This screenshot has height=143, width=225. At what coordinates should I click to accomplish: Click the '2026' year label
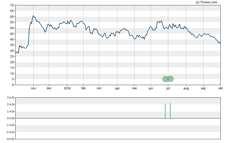[x=67, y=88]
